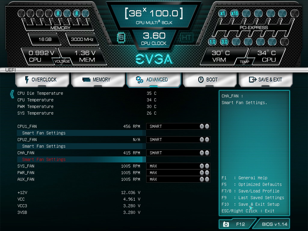Open highlighted Smart Fan Settings under CHA_FAN
The width and height of the screenshot is (308, 231).
[x=81, y=159]
